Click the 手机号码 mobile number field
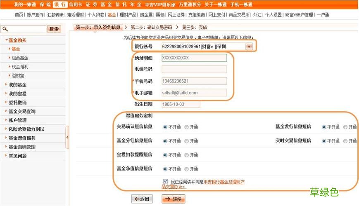359x206 pixels. point(194,81)
